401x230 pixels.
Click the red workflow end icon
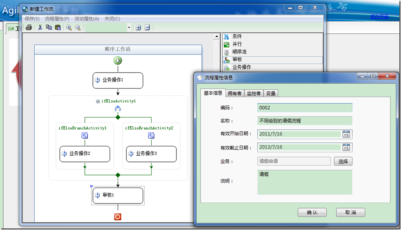point(118,217)
